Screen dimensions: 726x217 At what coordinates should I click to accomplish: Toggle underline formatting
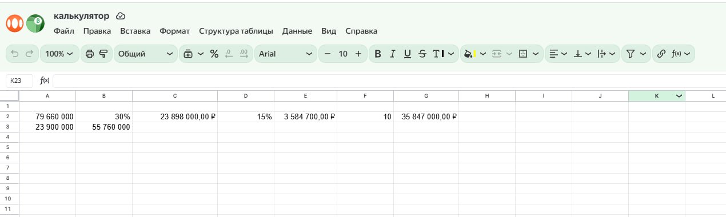point(408,54)
